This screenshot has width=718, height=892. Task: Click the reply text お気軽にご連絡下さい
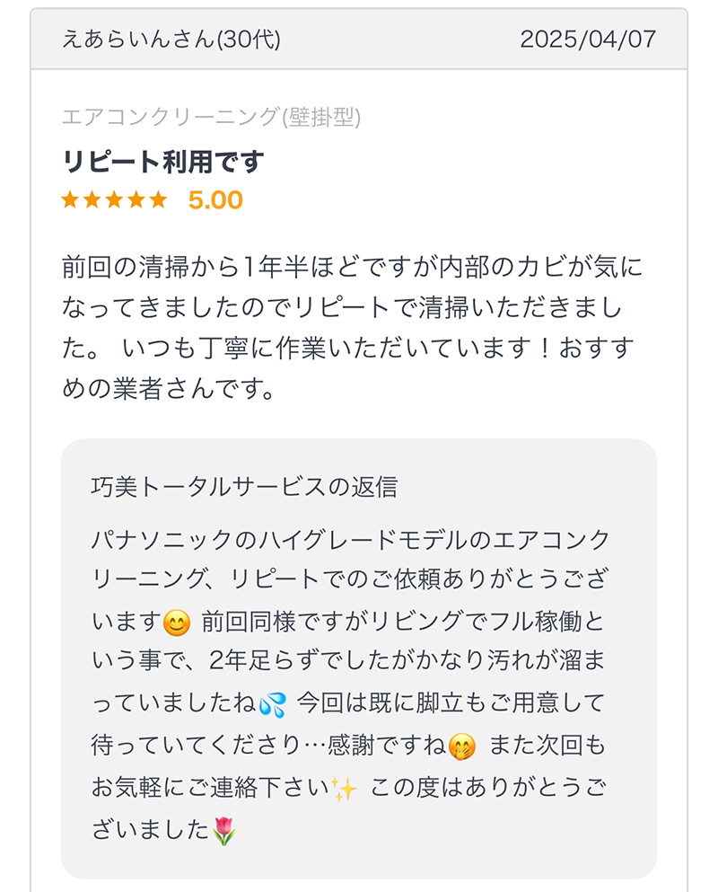[x=210, y=787]
